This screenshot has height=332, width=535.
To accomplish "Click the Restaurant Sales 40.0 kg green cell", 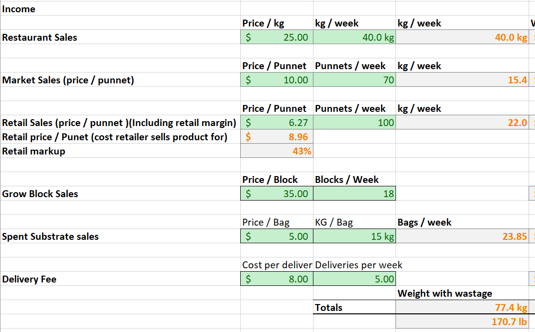I will coord(354,37).
